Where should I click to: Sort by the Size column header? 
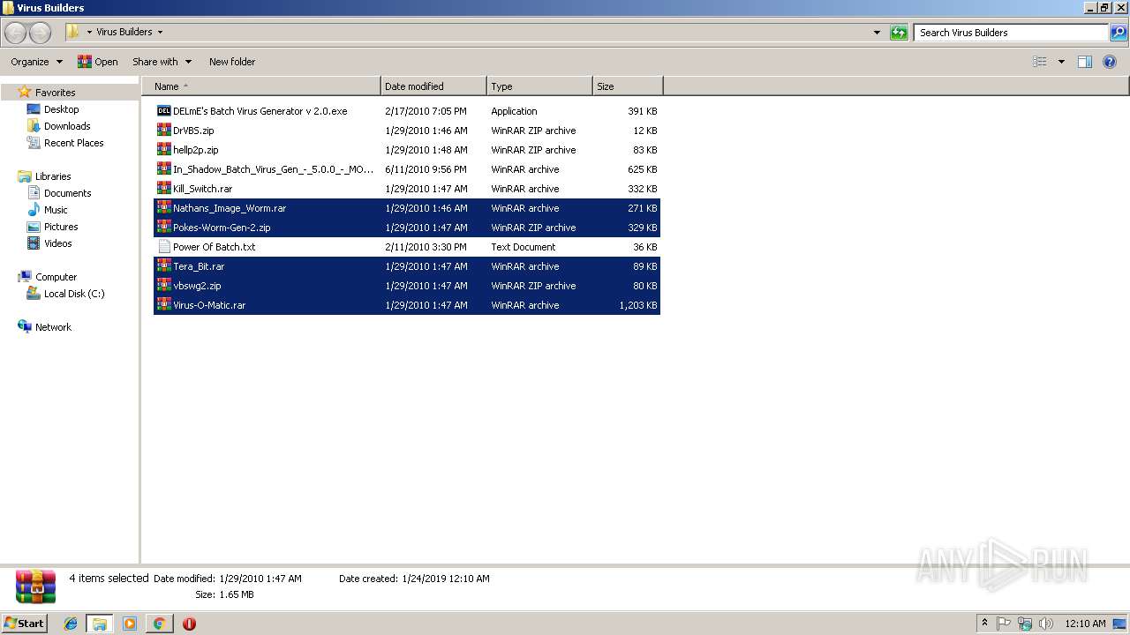tap(628, 86)
